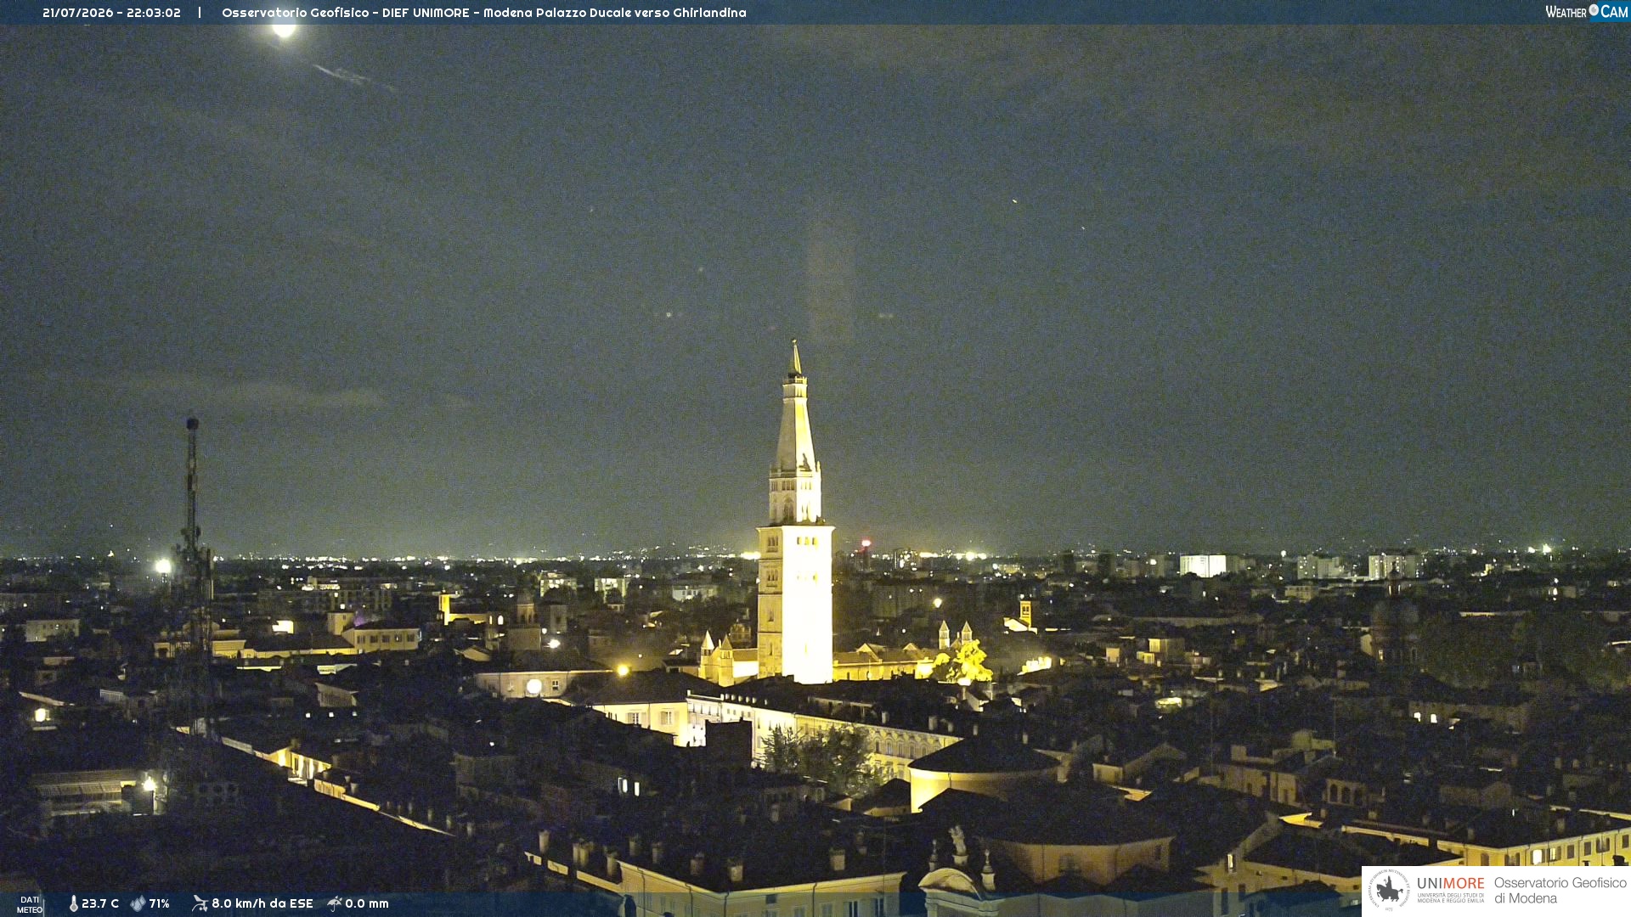The width and height of the screenshot is (1631, 917).
Task: Click the DATI METEO label
Action: (30, 904)
